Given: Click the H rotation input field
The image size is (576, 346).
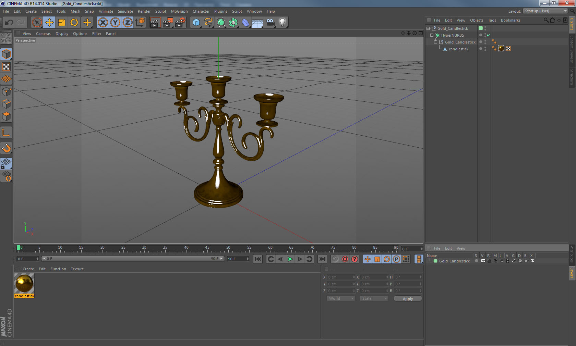Looking at the screenshot, I should click(x=408, y=277).
